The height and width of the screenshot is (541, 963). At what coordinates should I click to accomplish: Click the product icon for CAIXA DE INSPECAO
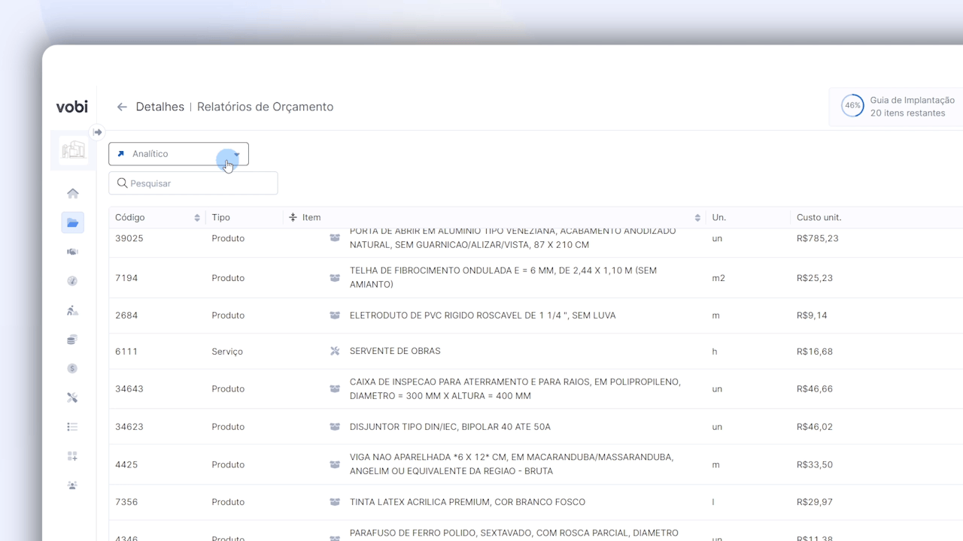click(335, 389)
